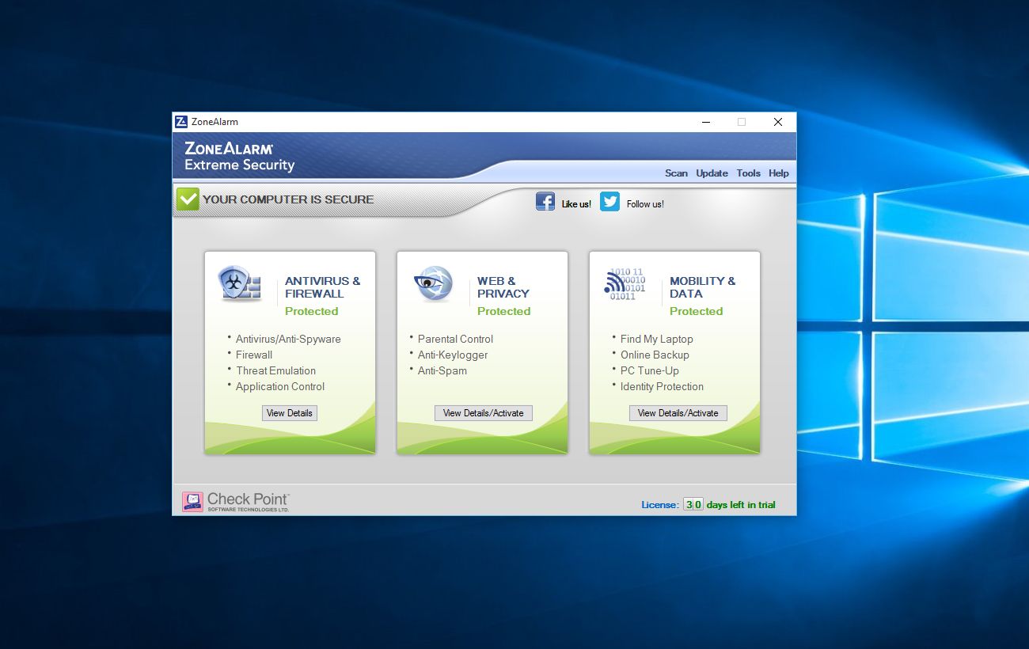Image resolution: width=1029 pixels, height=649 pixels.
Task: Click the Follow us! link
Action: click(645, 204)
